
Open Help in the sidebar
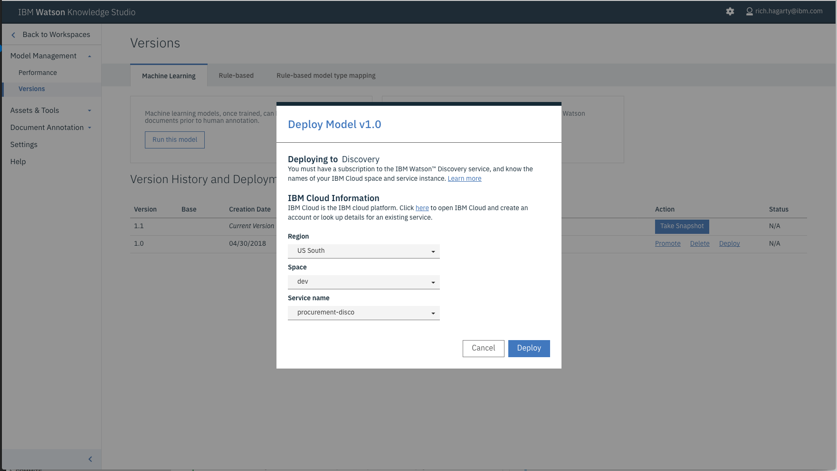click(x=18, y=162)
